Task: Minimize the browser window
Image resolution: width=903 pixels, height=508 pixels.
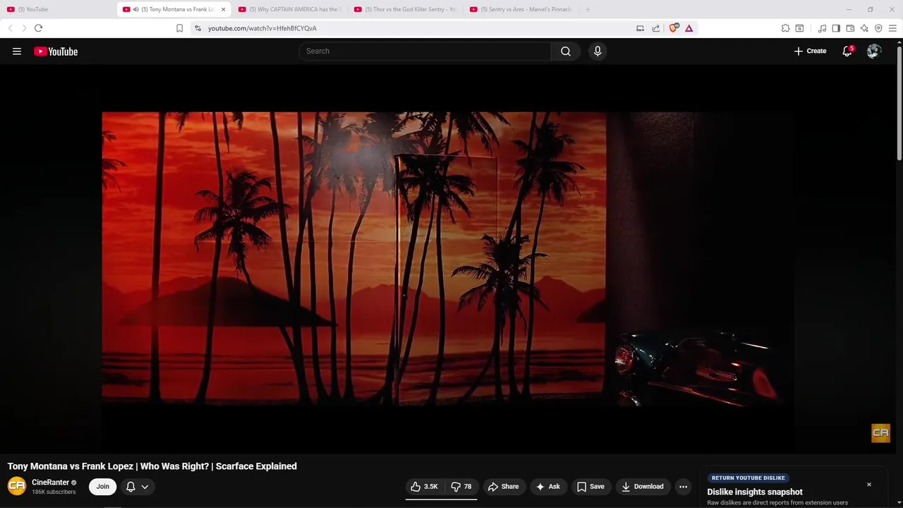Action: pos(849,9)
